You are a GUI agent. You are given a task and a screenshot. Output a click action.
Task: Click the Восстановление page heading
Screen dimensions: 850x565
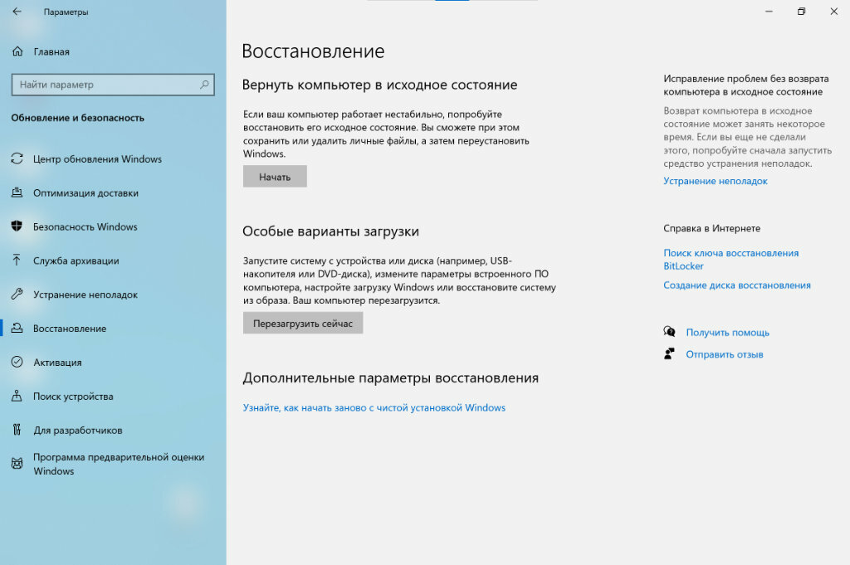(313, 51)
